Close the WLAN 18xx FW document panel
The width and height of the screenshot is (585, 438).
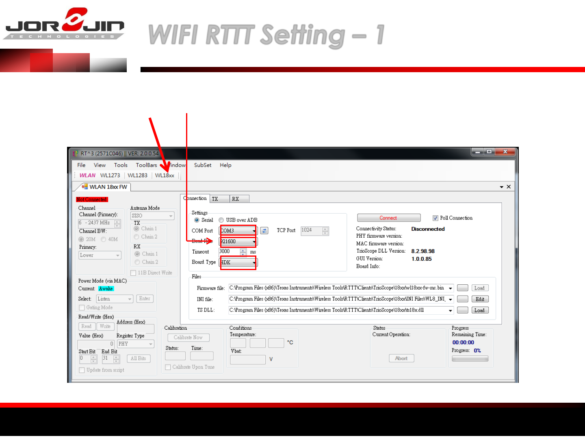tap(509, 187)
